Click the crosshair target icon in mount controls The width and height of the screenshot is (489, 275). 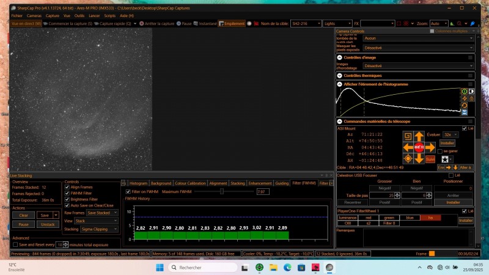[408, 159]
